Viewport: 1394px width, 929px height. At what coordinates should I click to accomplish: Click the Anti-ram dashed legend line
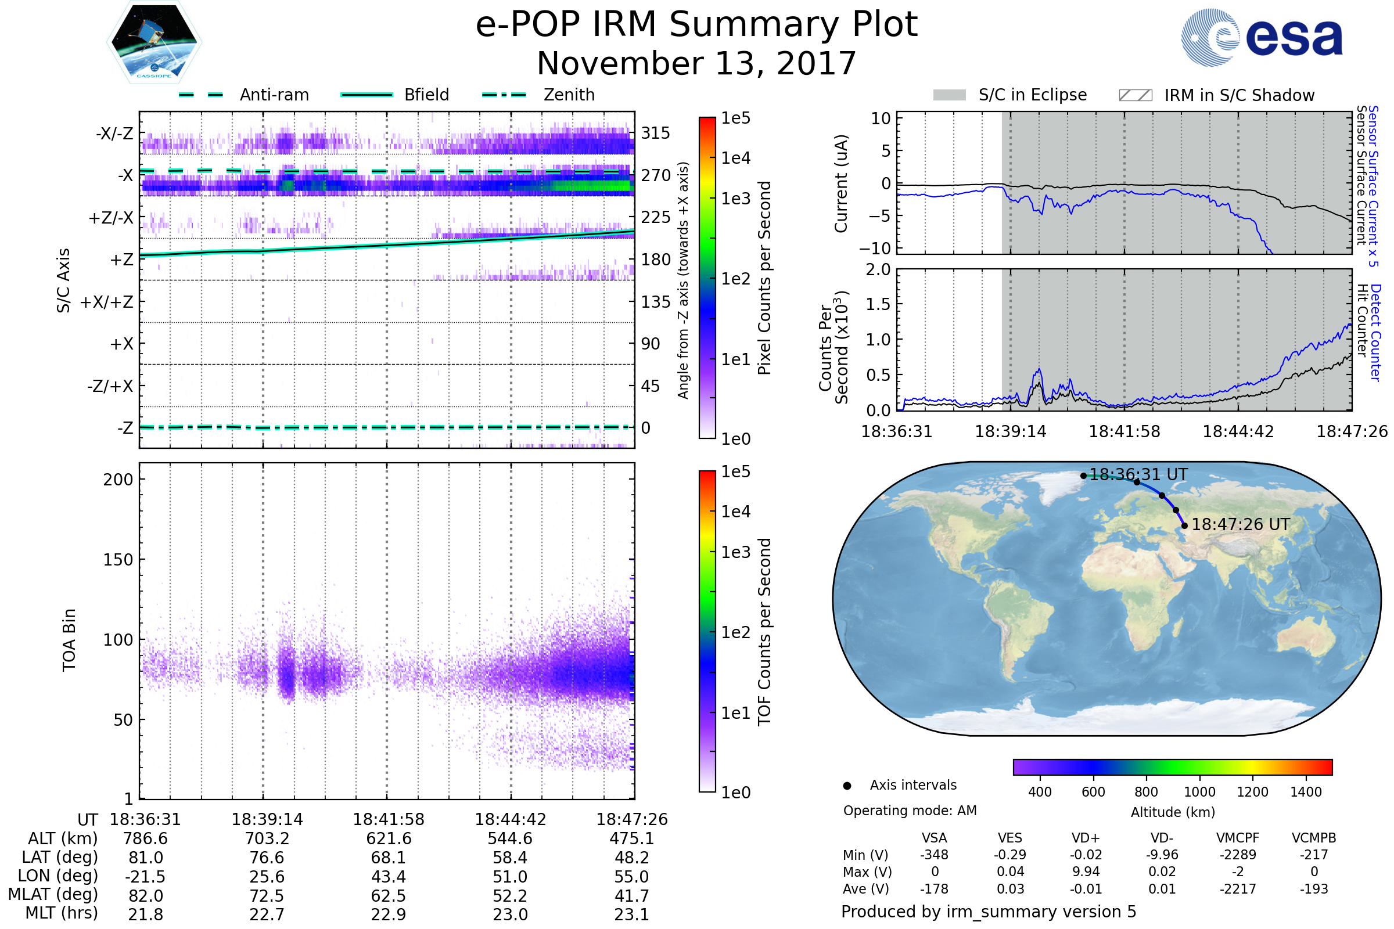tap(202, 95)
